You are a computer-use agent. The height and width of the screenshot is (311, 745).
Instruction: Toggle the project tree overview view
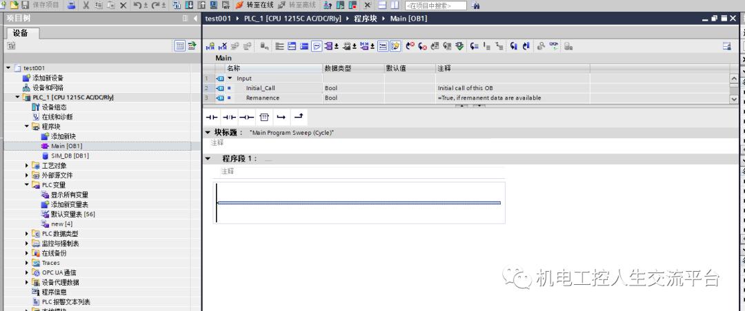click(x=179, y=45)
